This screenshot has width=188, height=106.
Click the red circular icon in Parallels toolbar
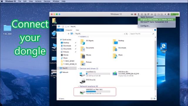pos(135,14)
